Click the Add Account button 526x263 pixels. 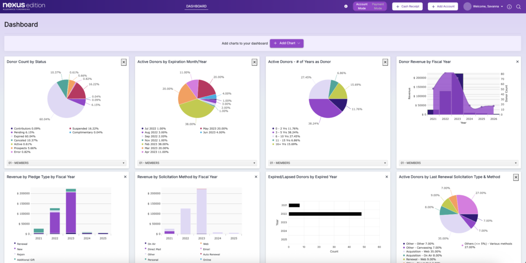[x=443, y=6]
